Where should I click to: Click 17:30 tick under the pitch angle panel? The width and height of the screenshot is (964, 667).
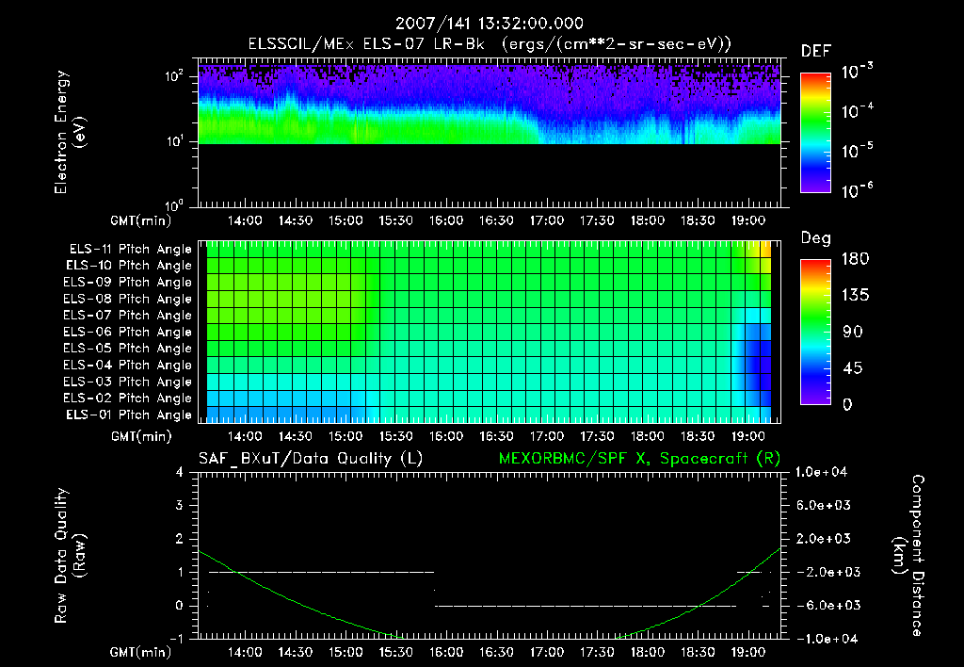597,437
